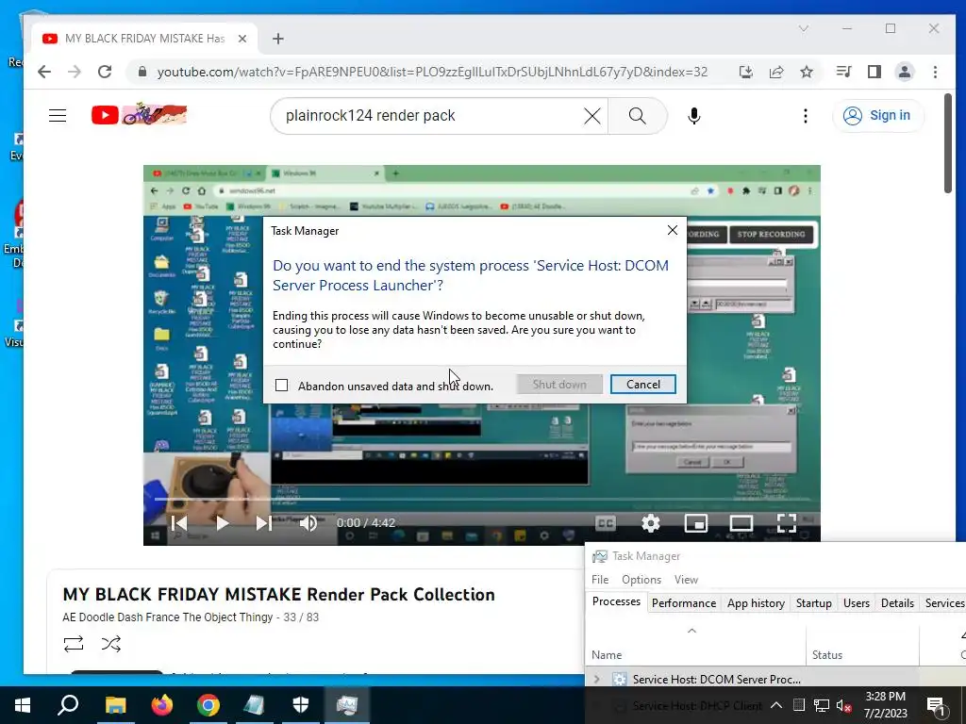Reload the YouTube page
The image size is (966, 724).
[x=105, y=72]
